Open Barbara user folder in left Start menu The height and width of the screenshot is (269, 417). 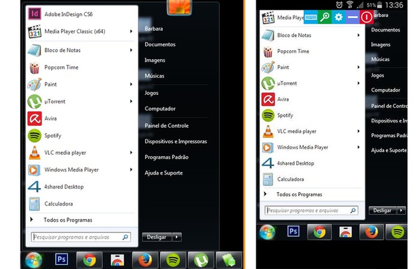click(154, 29)
